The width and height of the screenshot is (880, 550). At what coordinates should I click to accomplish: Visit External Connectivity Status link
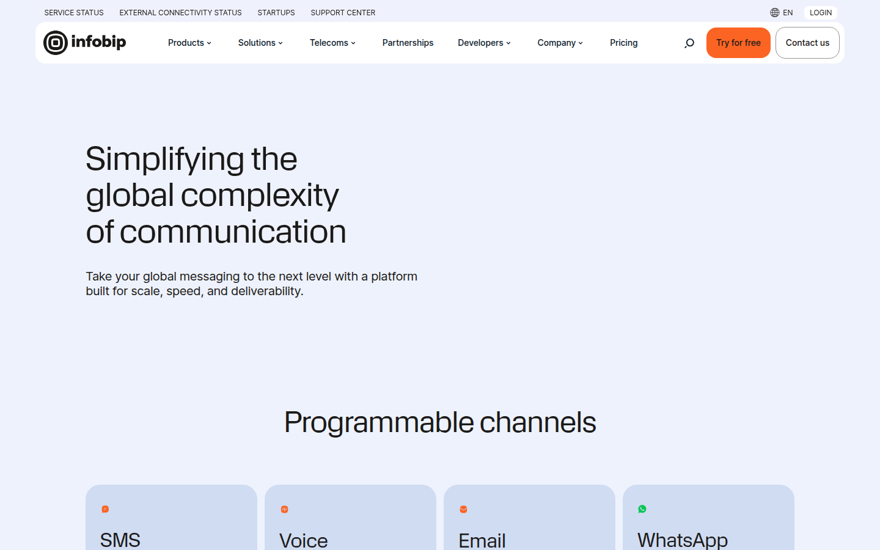click(x=180, y=12)
